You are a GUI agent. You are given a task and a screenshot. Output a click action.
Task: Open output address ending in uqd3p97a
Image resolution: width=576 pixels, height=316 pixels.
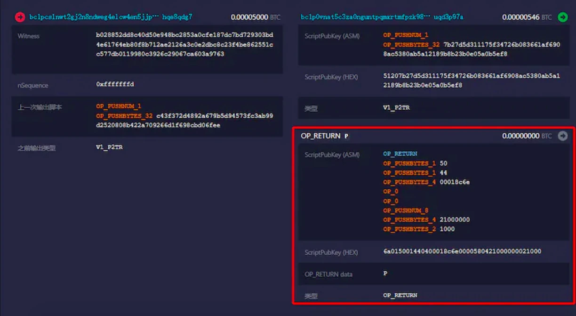click(x=382, y=17)
